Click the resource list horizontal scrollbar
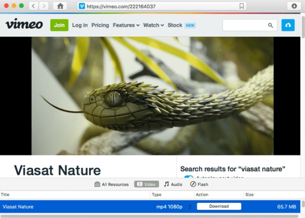305x218 pixels. (x=149, y=216)
